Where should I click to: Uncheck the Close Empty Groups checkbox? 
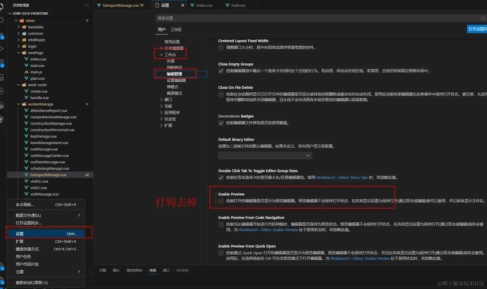(221, 71)
